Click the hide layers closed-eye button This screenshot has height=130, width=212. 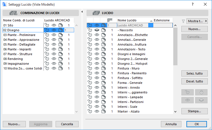point(201,100)
